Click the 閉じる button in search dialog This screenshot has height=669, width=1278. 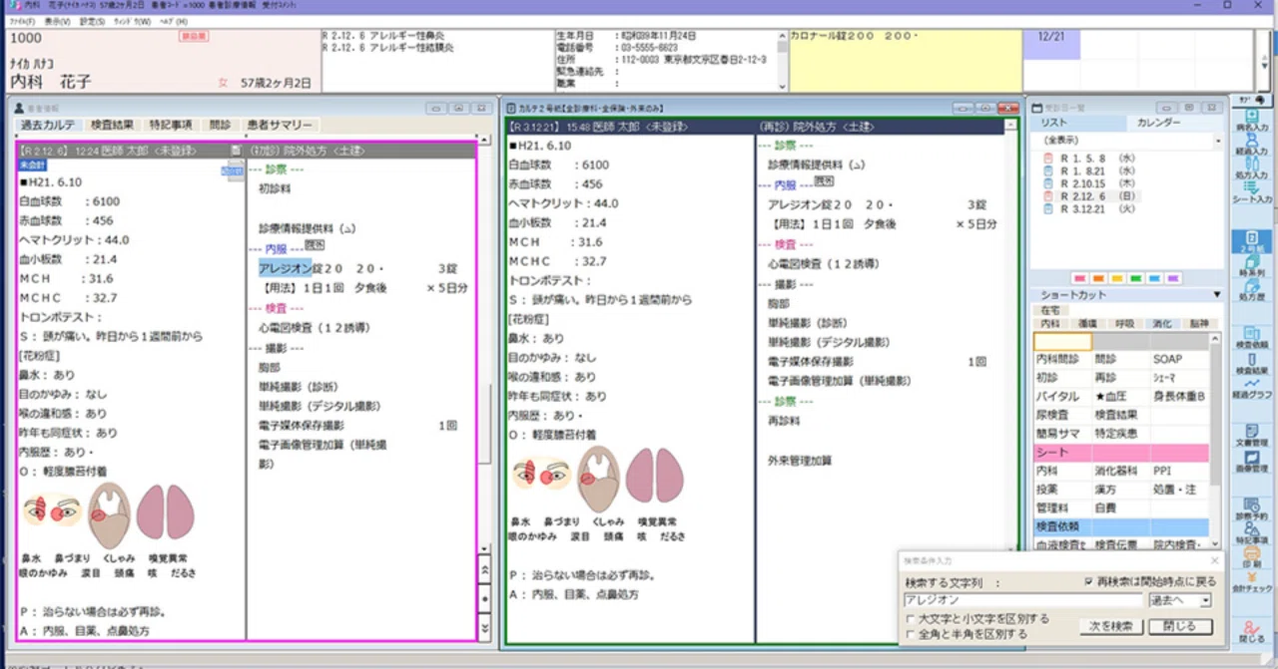tap(1180, 627)
